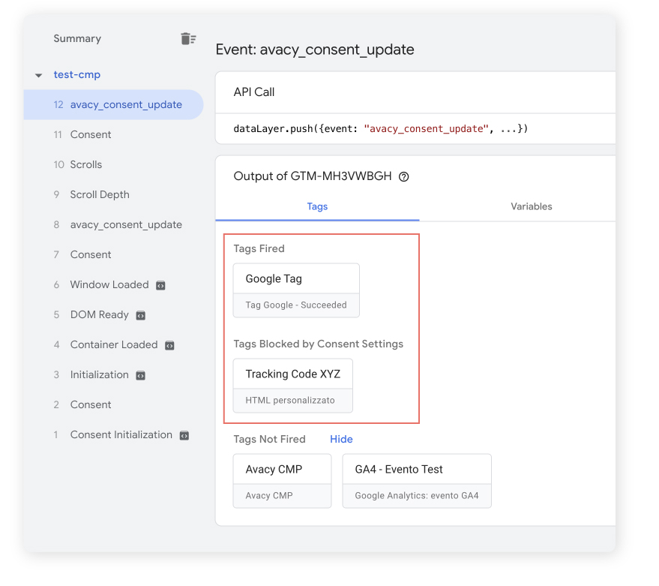Open event 11 Consent
Screen dimensions: 659x586
tap(90, 134)
